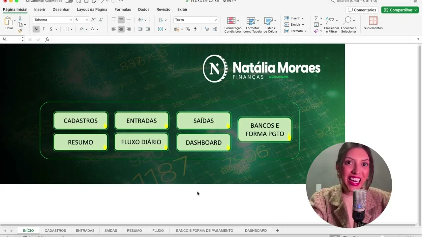Image resolution: width=422 pixels, height=237 pixels.
Task: Toggle center horizontal alignment
Action: pos(121,29)
